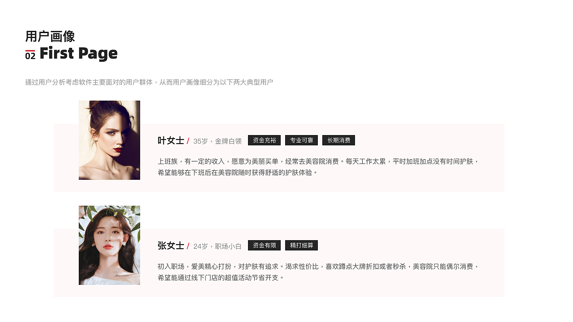Image resolution: width=573 pixels, height=322 pixels.
Task: Click the 叶女士 name heading
Action: click(171, 140)
